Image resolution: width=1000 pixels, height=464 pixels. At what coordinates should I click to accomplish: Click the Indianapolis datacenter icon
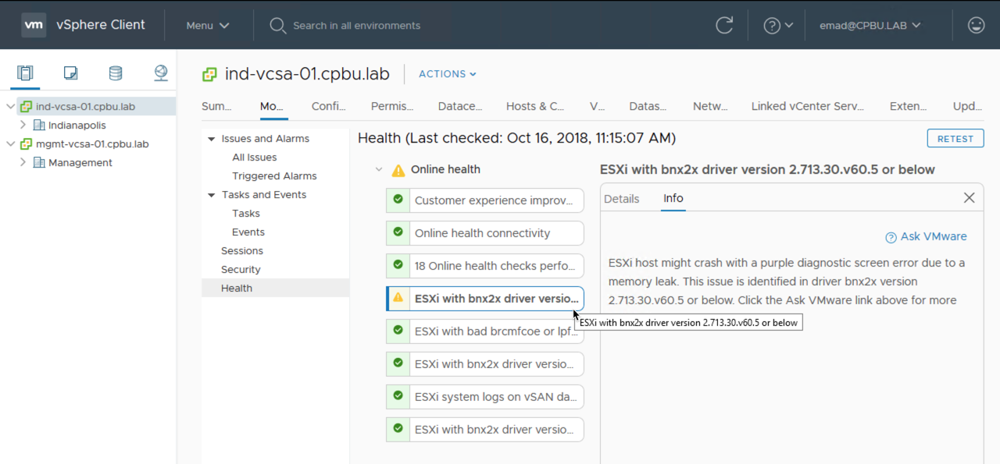click(39, 125)
